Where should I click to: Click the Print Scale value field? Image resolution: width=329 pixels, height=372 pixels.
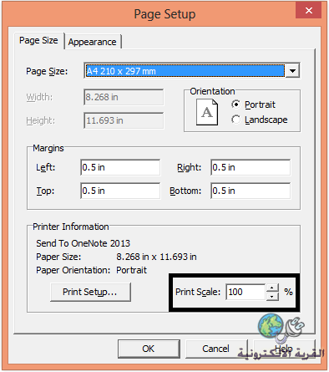[x=245, y=292]
